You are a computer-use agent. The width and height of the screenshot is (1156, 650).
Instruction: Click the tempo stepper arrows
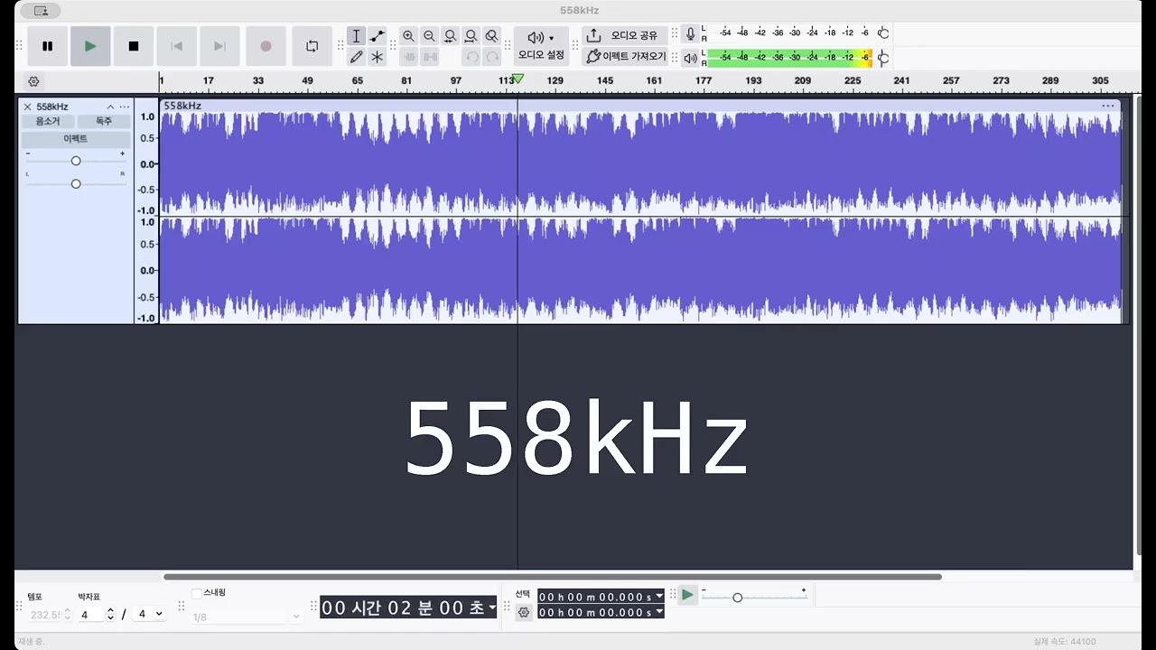(x=67, y=614)
